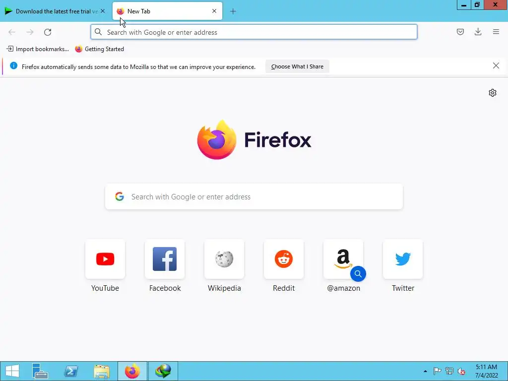Click the info icon in notification bar

point(13,66)
